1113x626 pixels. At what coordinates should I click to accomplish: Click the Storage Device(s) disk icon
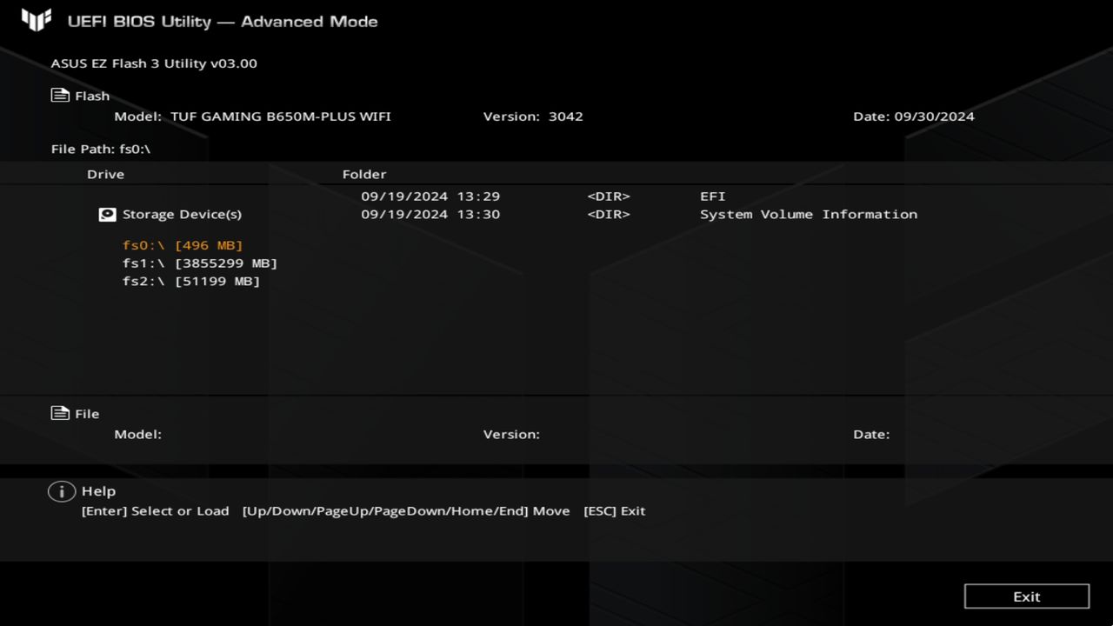click(107, 214)
